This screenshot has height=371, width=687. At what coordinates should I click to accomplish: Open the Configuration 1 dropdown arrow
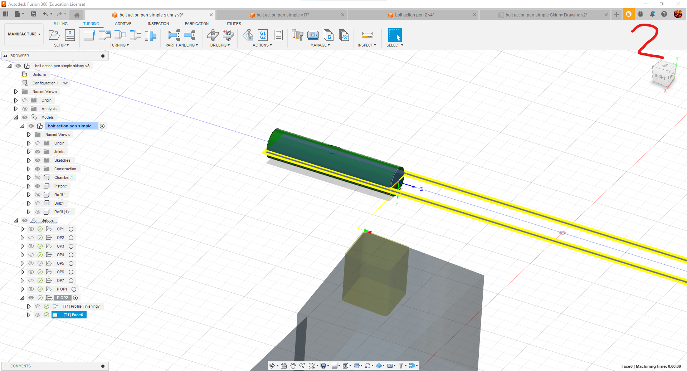click(65, 83)
